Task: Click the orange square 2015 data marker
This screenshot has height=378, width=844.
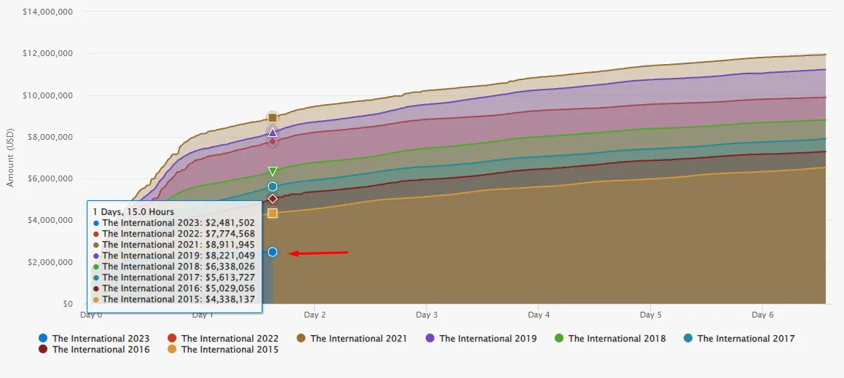Action: [x=273, y=213]
